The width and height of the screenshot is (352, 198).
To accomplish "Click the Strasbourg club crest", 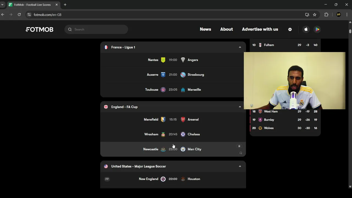I will (x=183, y=75).
